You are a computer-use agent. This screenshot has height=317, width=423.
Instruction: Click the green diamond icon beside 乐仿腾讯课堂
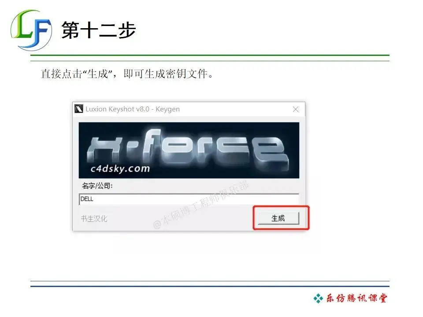[318, 299]
